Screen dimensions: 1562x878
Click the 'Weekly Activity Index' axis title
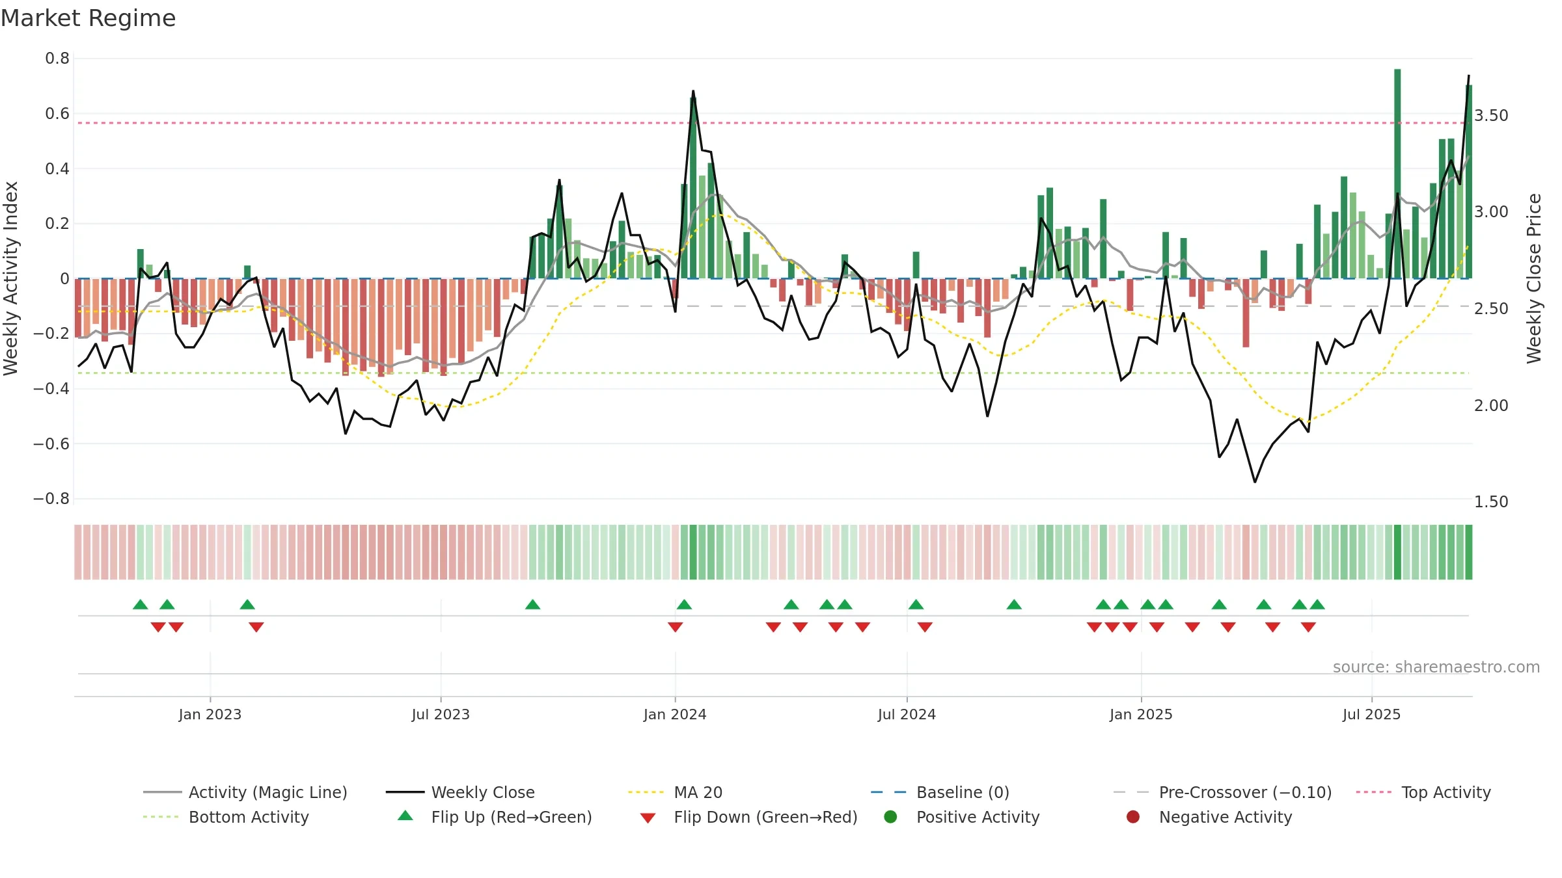[x=10, y=278]
